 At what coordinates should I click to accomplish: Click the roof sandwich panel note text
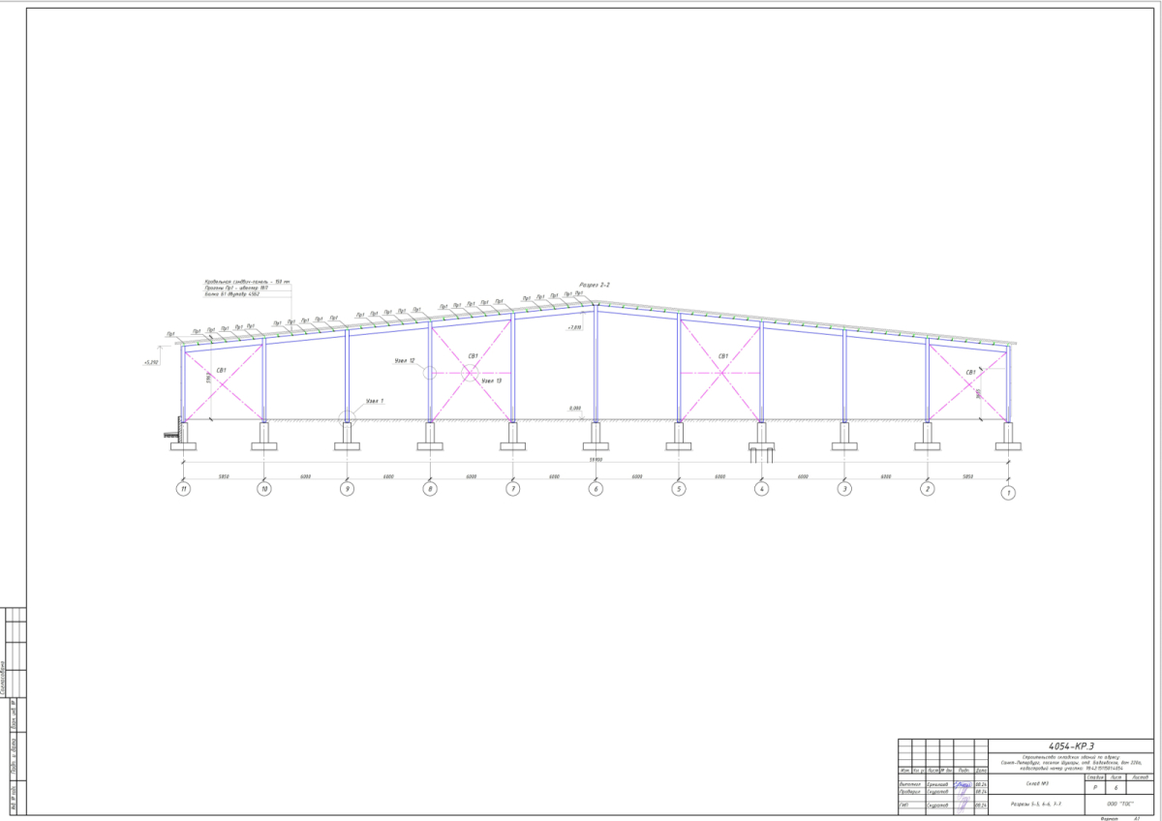247,281
